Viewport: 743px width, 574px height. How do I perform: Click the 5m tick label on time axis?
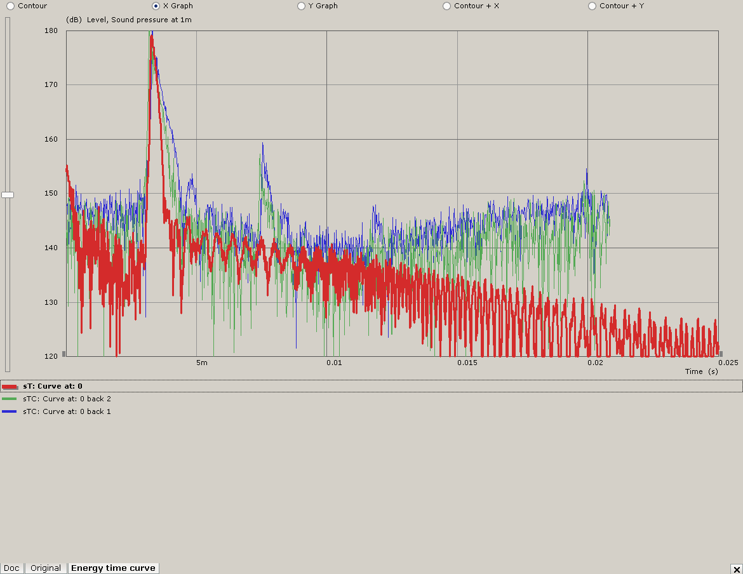click(202, 363)
